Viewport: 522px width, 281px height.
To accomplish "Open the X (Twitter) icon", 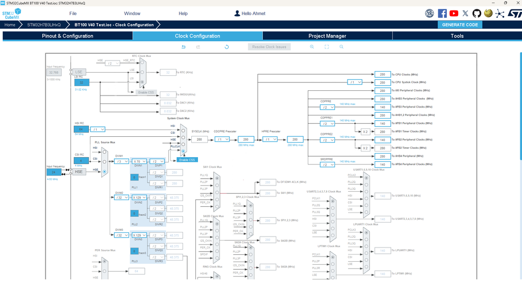I will point(465,13).
